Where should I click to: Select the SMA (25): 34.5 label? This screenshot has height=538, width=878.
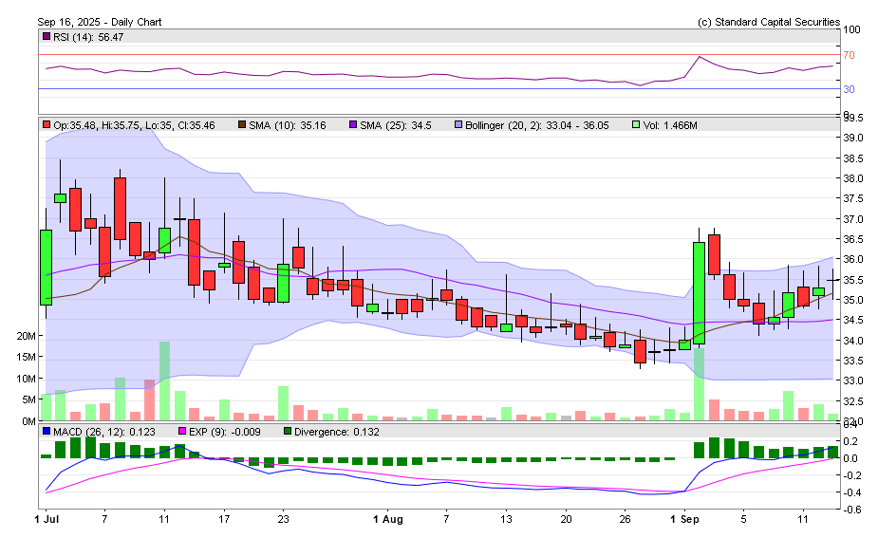(x=395, y=125)
